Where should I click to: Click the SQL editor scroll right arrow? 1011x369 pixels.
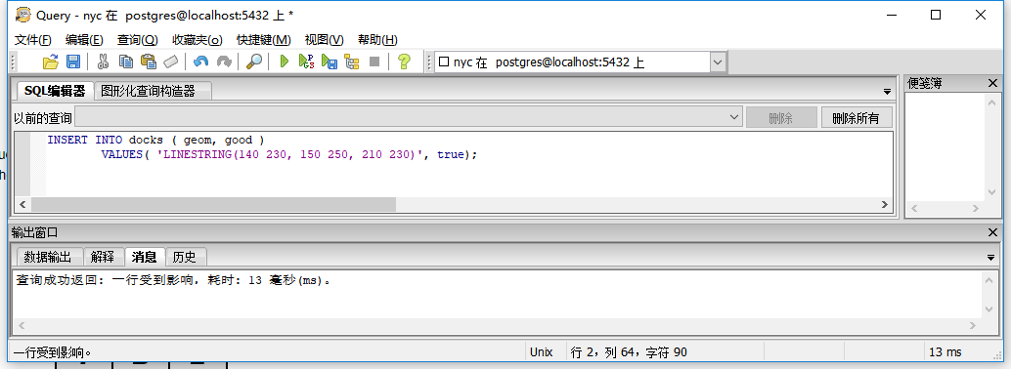885,204
